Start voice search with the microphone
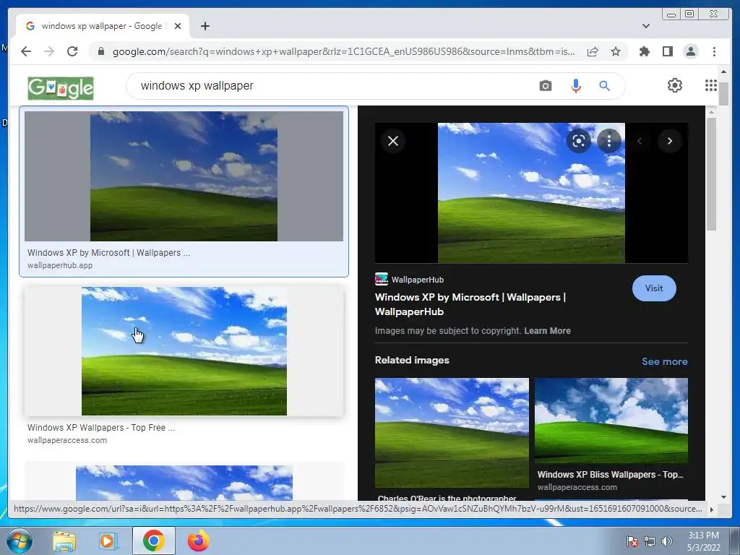The image size is (740, 555). (x=575, y=86)
